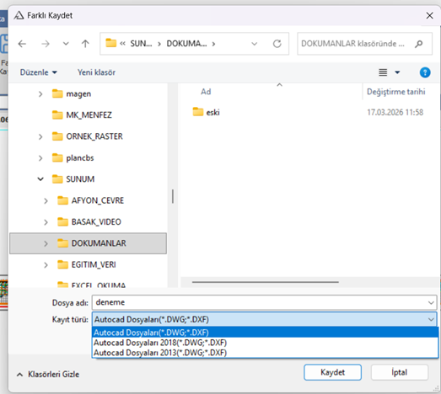Image resolution: width=441 pixels, height=394 pixels.
Task: Click the back navigation arrow
Action: (22, 44)
